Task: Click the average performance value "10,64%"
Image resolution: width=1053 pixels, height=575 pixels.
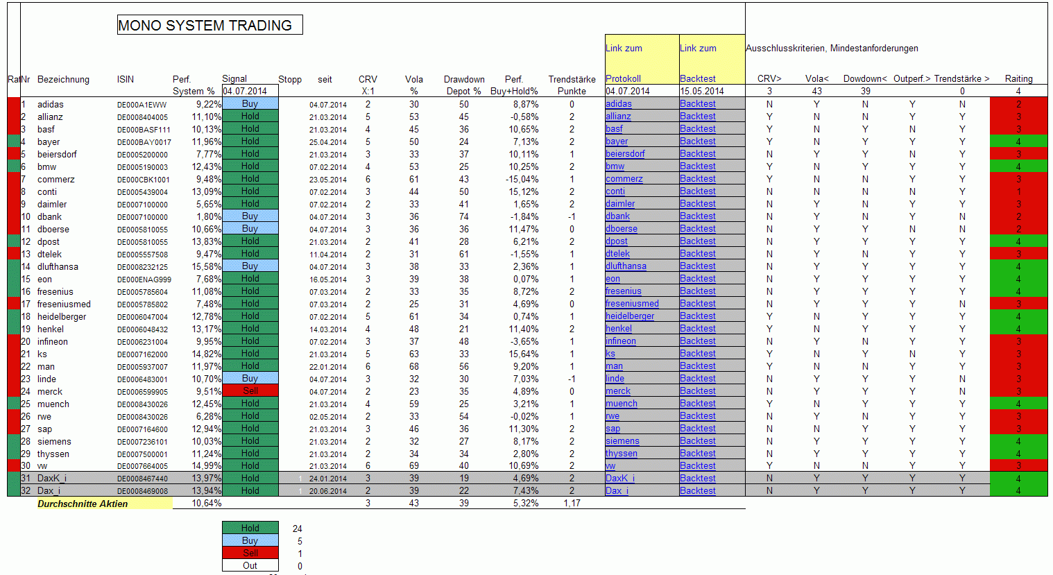Action: click(207, 504)
